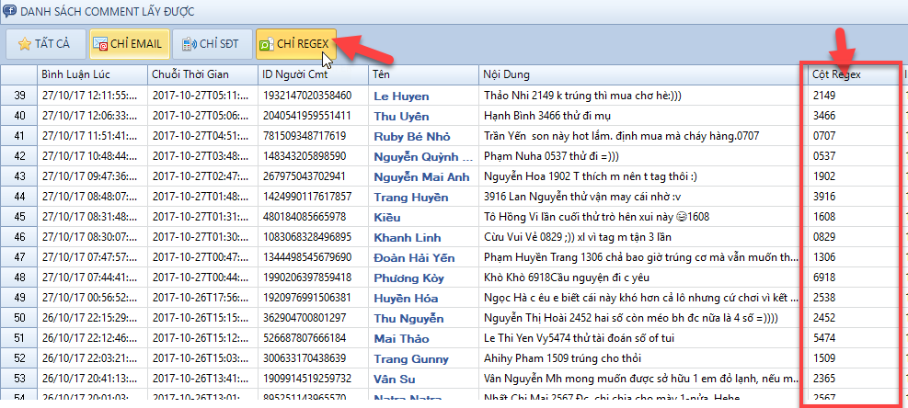Click the name Thu Uyên
Viewport: 908px width, 408px height.
pos(401,117)
